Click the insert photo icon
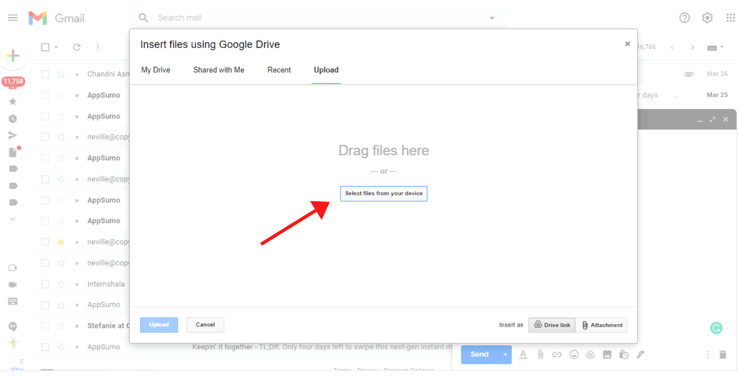The height and width of the screenshot is (376, 738). point(607,354)
